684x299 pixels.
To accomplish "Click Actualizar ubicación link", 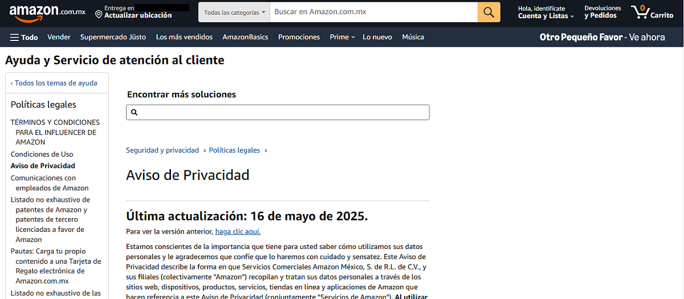I will [x=138, y=15].
